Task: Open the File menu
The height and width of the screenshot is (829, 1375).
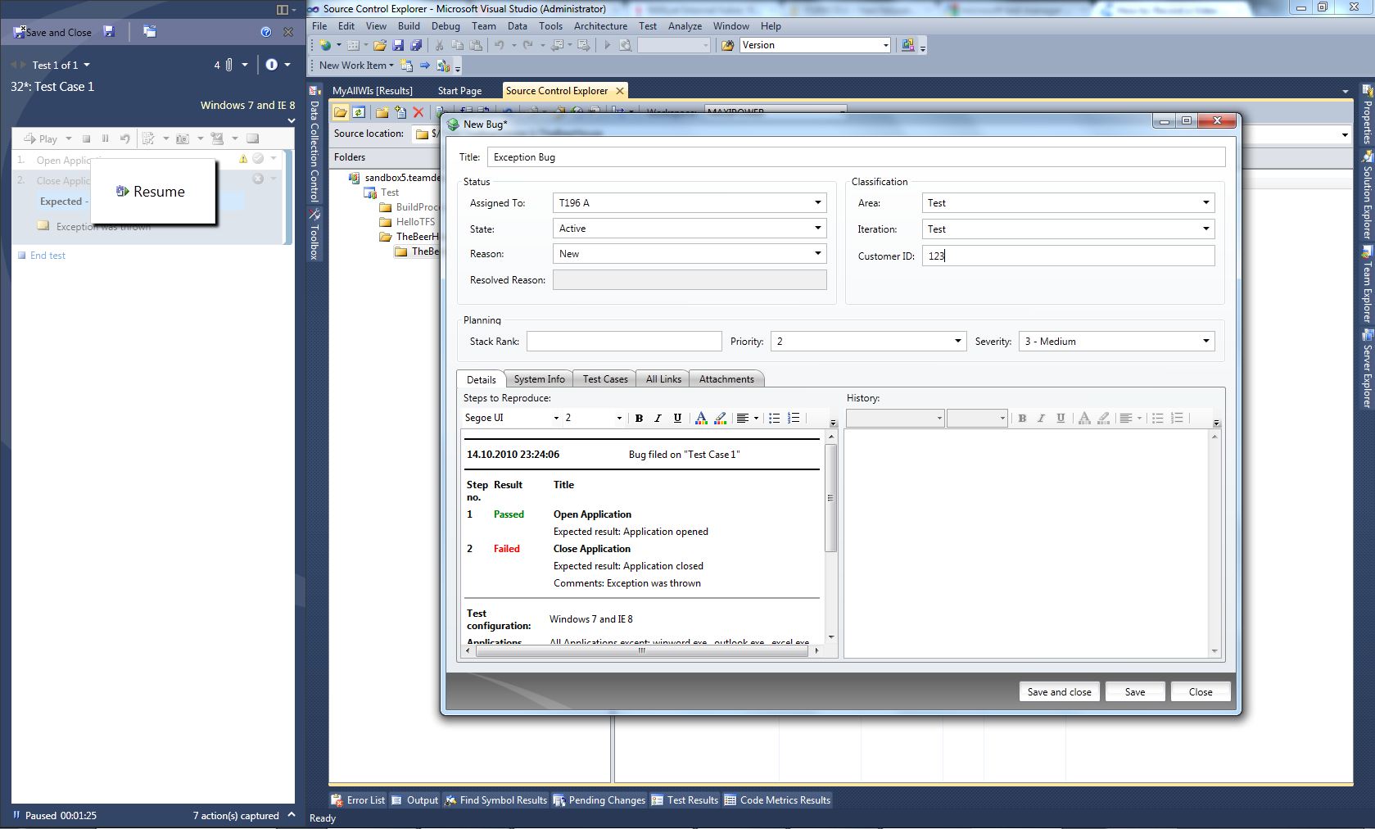Action: click(x=319, y=26)
